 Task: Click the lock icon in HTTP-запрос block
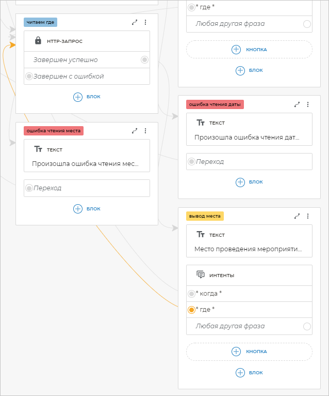[38, 41]
